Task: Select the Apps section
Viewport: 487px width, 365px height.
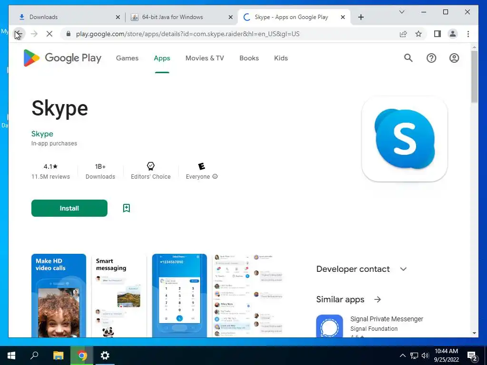Action: (162, 58)
